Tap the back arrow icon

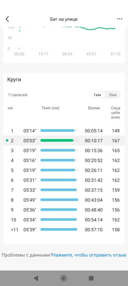coord(7,19)
